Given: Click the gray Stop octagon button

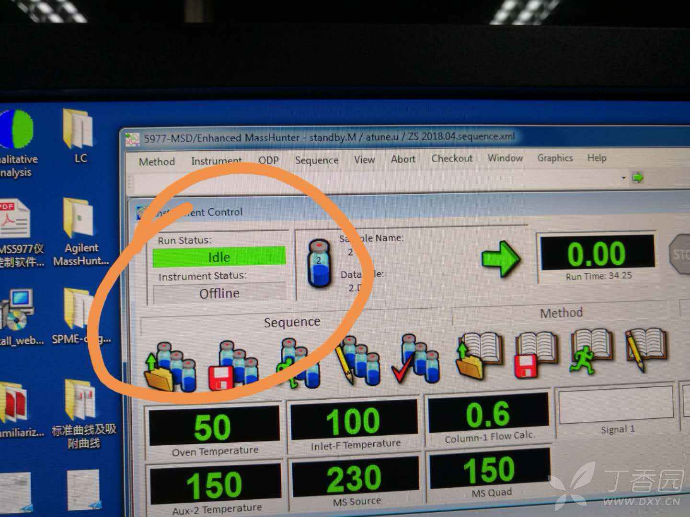Looking at the screenshot, I should [x=679, y=254].
